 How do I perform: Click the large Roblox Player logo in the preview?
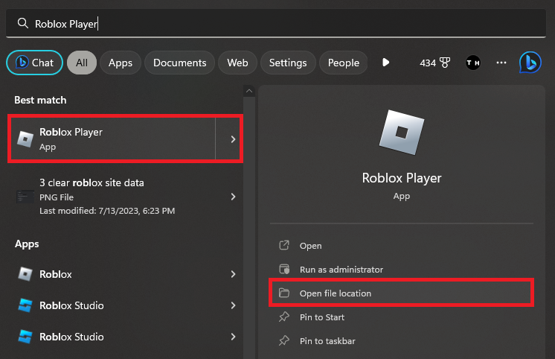pos(402,133)
